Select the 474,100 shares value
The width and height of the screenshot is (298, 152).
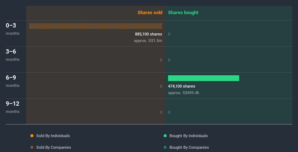click(x=181, y=86)
